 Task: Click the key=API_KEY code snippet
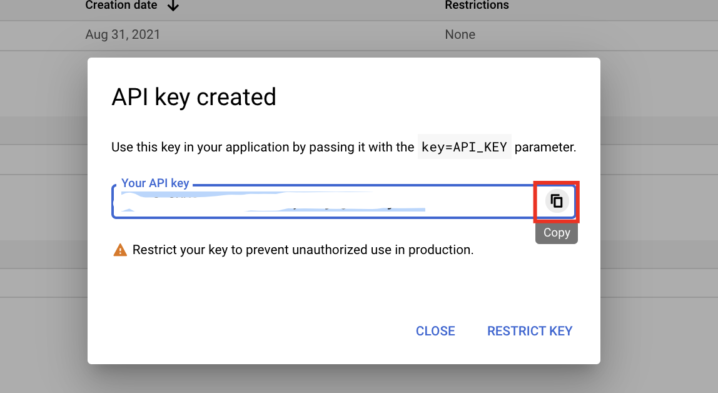point(465,148)
